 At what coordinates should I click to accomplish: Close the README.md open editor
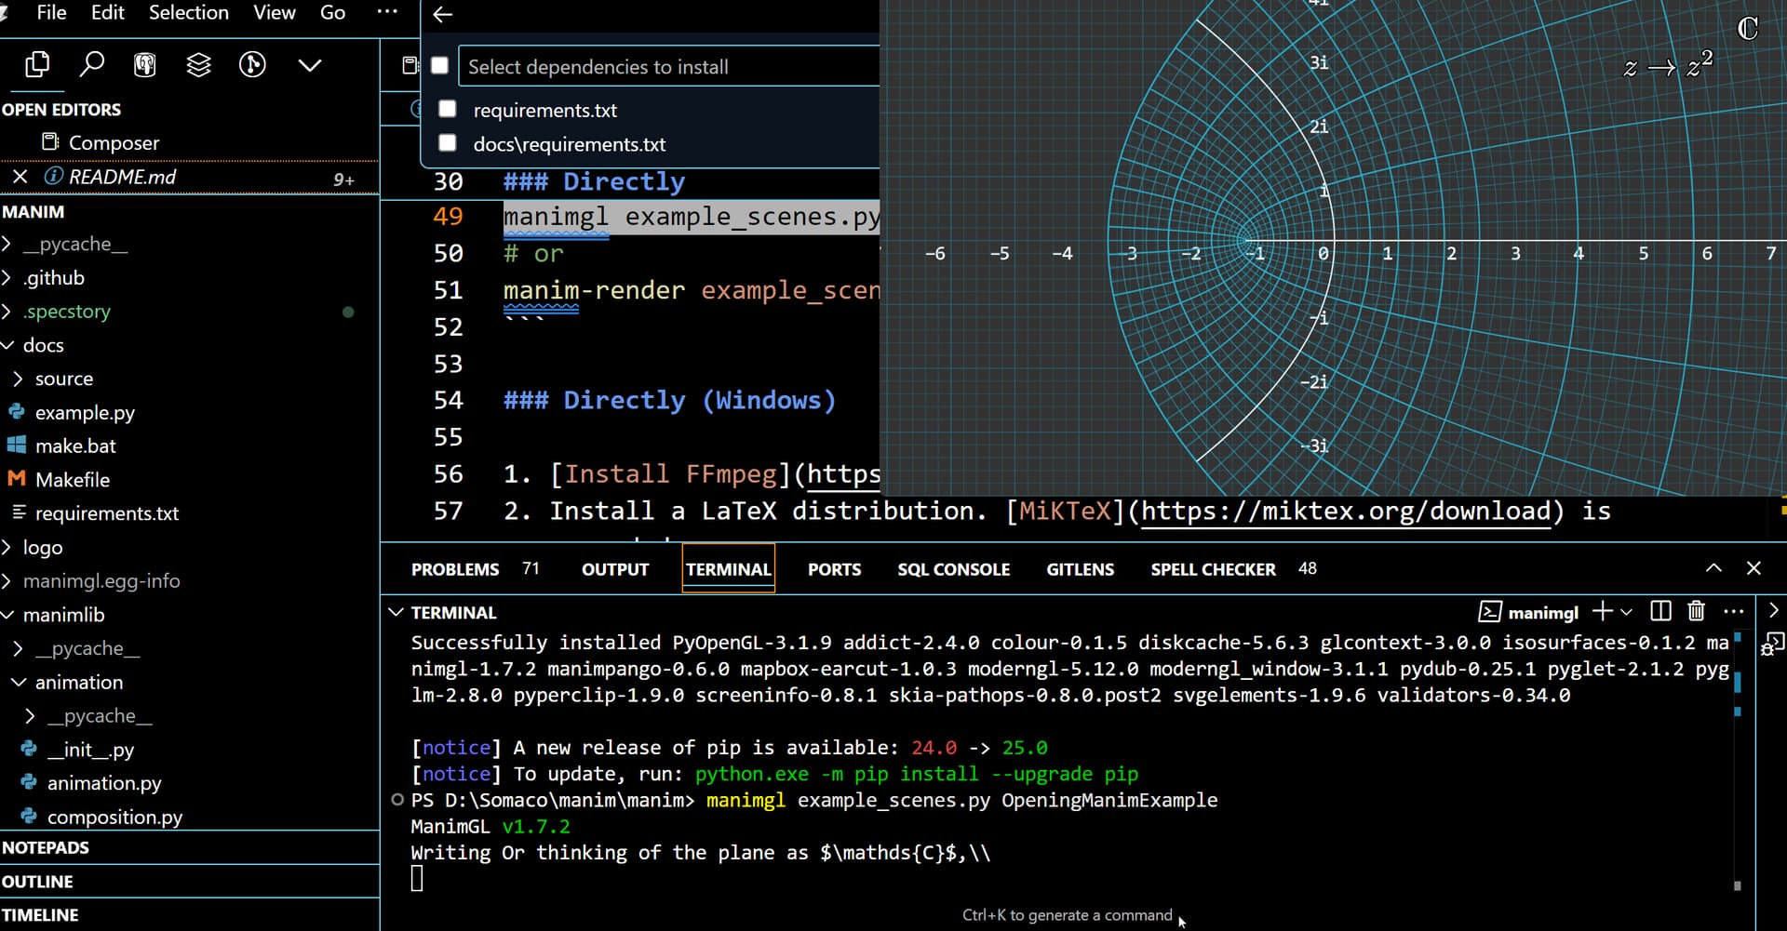(20, 177)
